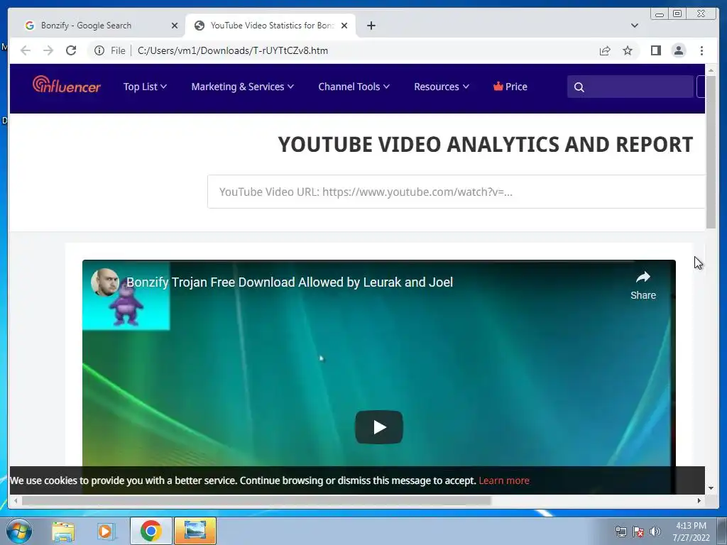Select the YouTube Video Statistics tab
The height and width of the screenshot is (545, 727).
click(x=270, y=26)
